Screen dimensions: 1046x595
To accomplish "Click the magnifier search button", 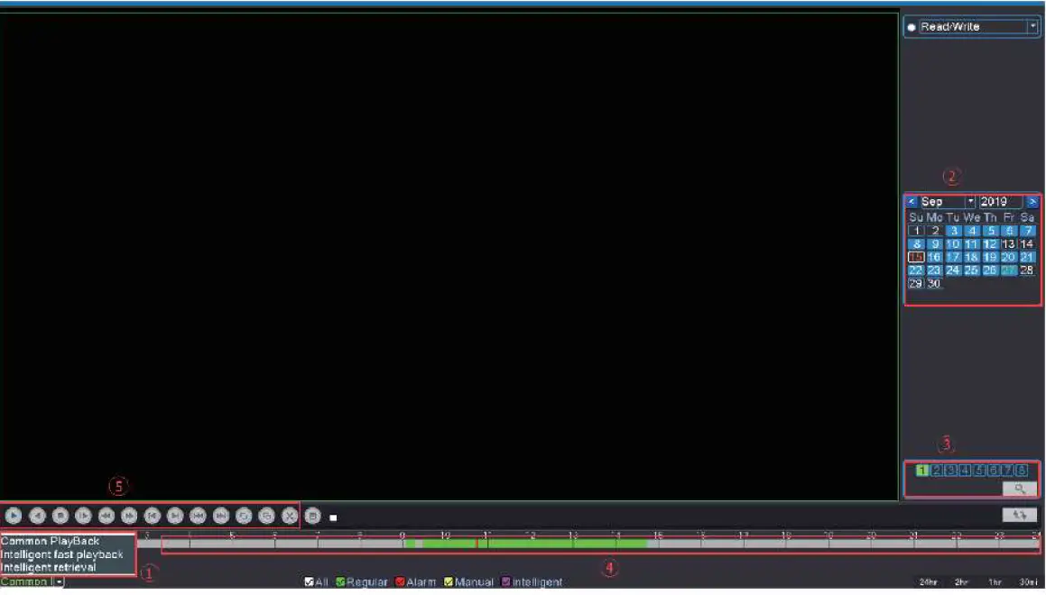I will [1019, 489].
